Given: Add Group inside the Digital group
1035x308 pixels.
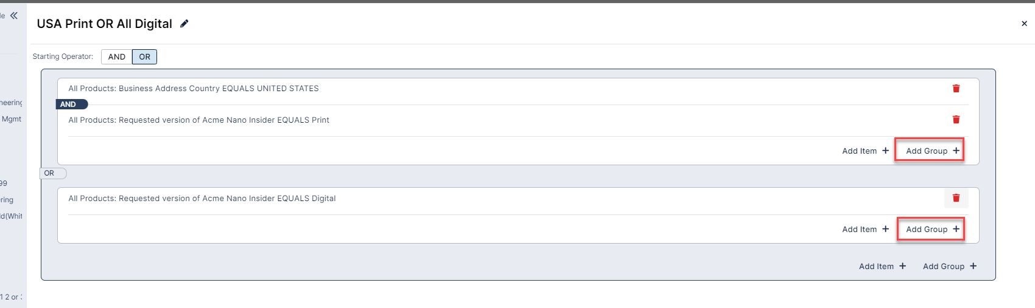Looking at the screenshot, I should [x=932, y=229].
